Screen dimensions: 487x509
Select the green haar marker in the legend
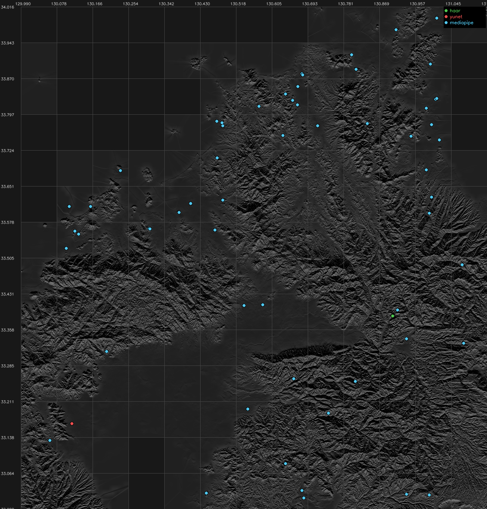446,11
